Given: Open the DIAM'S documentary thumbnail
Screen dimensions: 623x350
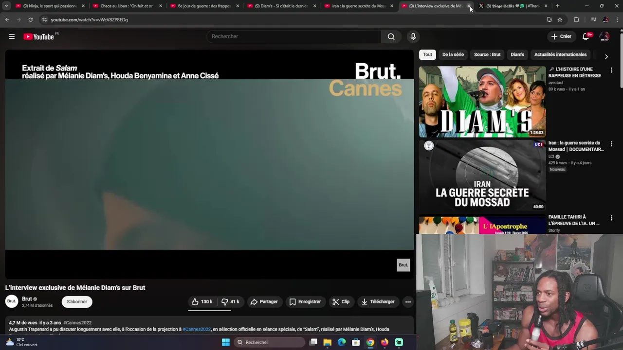Looking at the screenshot, I should tap(482, 102).
